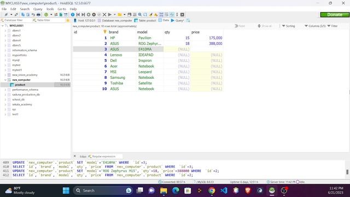
Task: Click the Cancel editing X icon
Action: (104, 15)
